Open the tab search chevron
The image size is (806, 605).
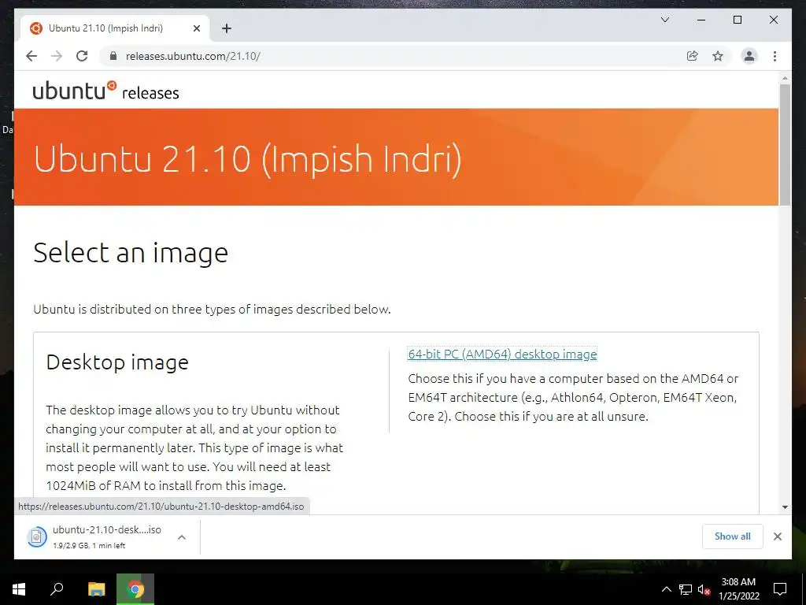[664, 20]
